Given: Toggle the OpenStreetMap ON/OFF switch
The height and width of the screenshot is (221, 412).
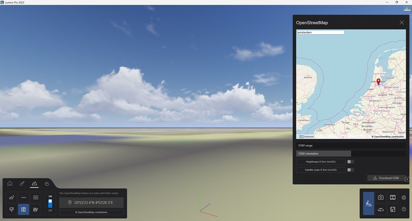Looking at the screenshot, I should 50,203.
